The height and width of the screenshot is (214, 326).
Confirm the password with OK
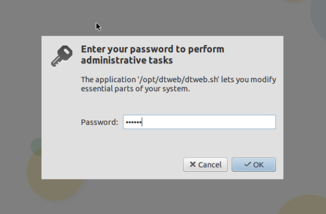click(x=254, y=165)
